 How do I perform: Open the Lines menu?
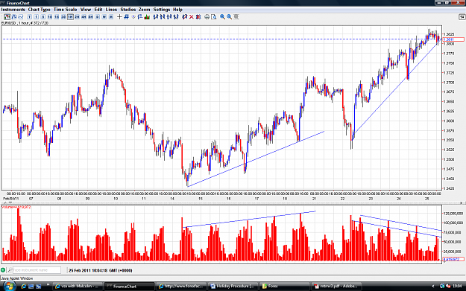(111, 10)
